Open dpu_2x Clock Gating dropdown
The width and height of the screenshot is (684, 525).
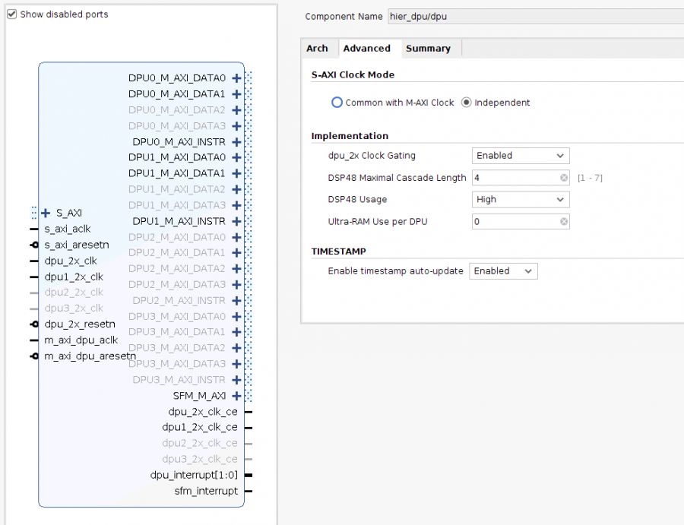(x=520, y=156)
